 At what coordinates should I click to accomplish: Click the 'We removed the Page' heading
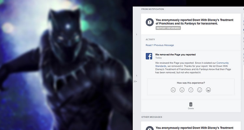pos(175,54)
